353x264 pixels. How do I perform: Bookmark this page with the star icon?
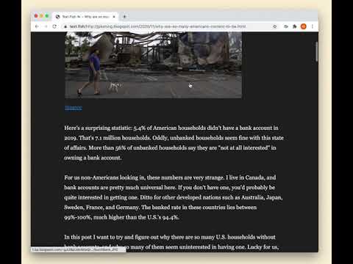click(274, 26)
